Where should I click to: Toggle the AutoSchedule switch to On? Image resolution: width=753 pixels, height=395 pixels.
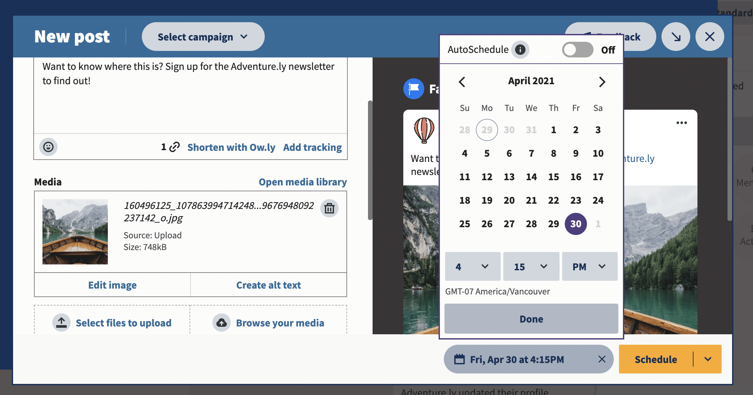(576, 49)
